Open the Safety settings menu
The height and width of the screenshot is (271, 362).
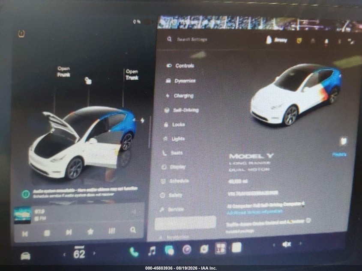[x=171, y=195]
